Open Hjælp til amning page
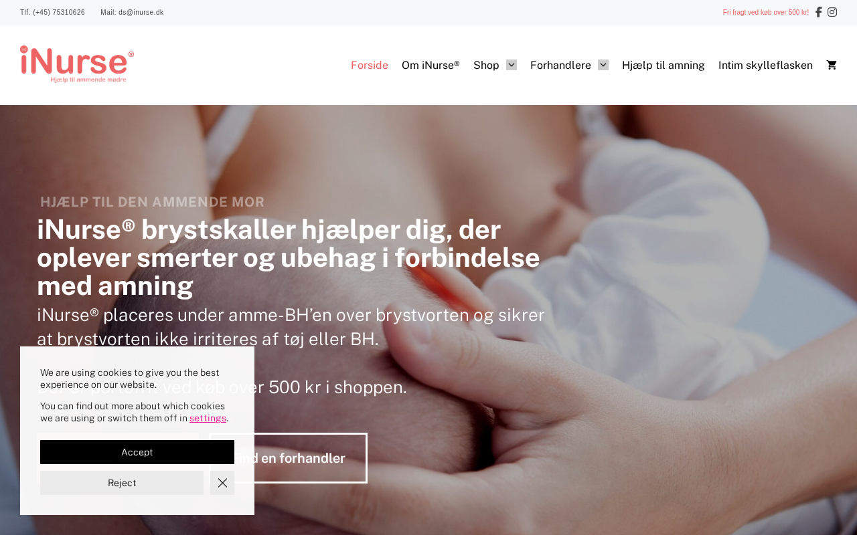857x535 pixels. 664,65
